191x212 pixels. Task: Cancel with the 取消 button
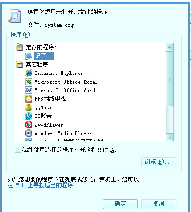coord(159,204)
